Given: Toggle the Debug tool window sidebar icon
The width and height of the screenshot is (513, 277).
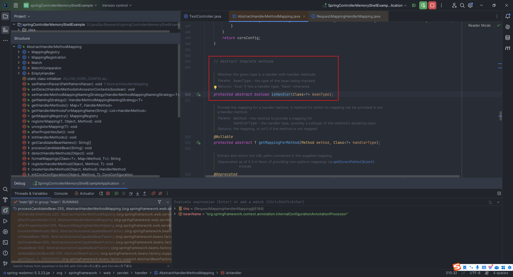Looking at the screenshot, I should click(x=5, y=210).
